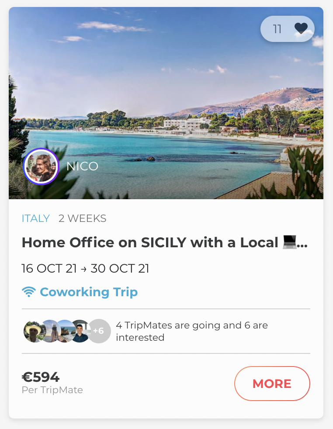Select the avatar of man in dark shirt
Viewport: 333px width, 429px height.
click(x=80, y=331)
